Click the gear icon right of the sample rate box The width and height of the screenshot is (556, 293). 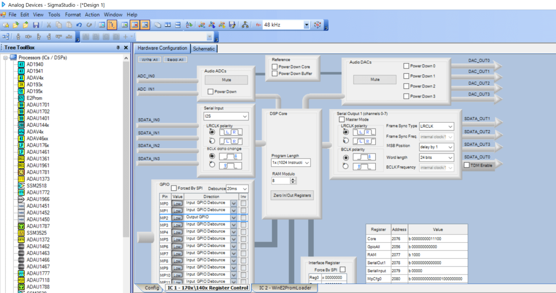pos(318,25)
